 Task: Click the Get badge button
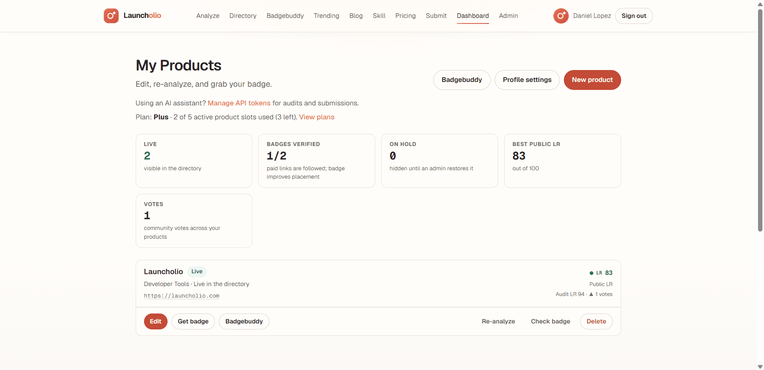(193, 321)
